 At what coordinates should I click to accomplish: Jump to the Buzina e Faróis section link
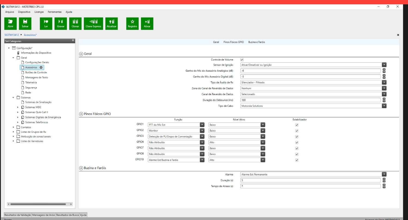point(256,42)
